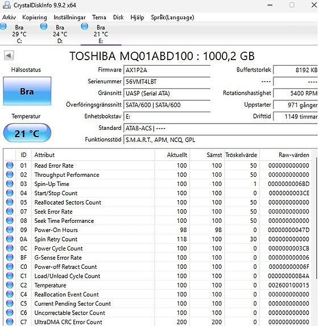Click the Raw-värden column header
This screenshot has width=319, height=326.
(285, 155)
